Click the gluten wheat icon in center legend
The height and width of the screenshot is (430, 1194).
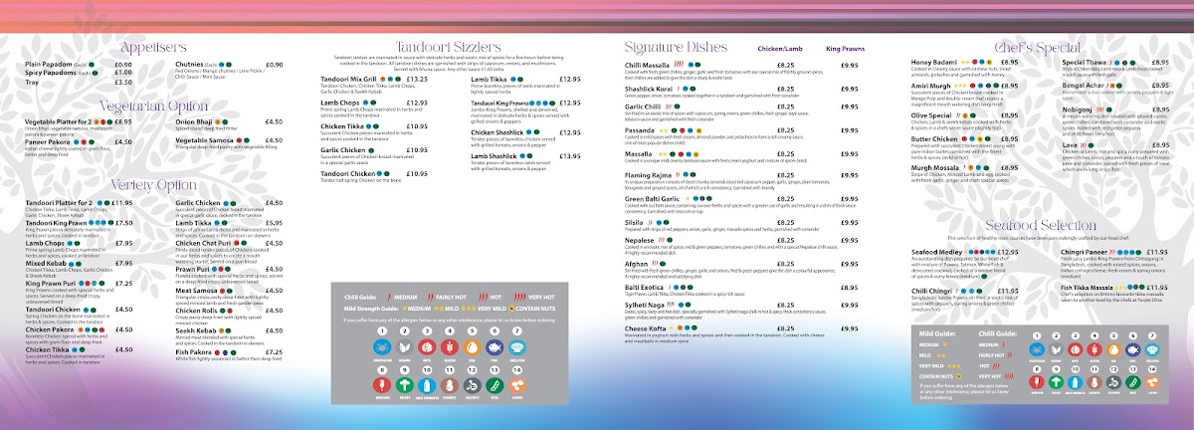tap(450, 347)
